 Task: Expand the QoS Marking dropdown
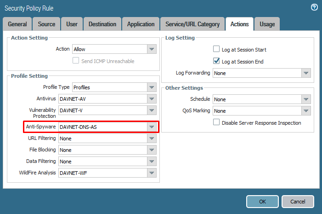click(306, 111)
